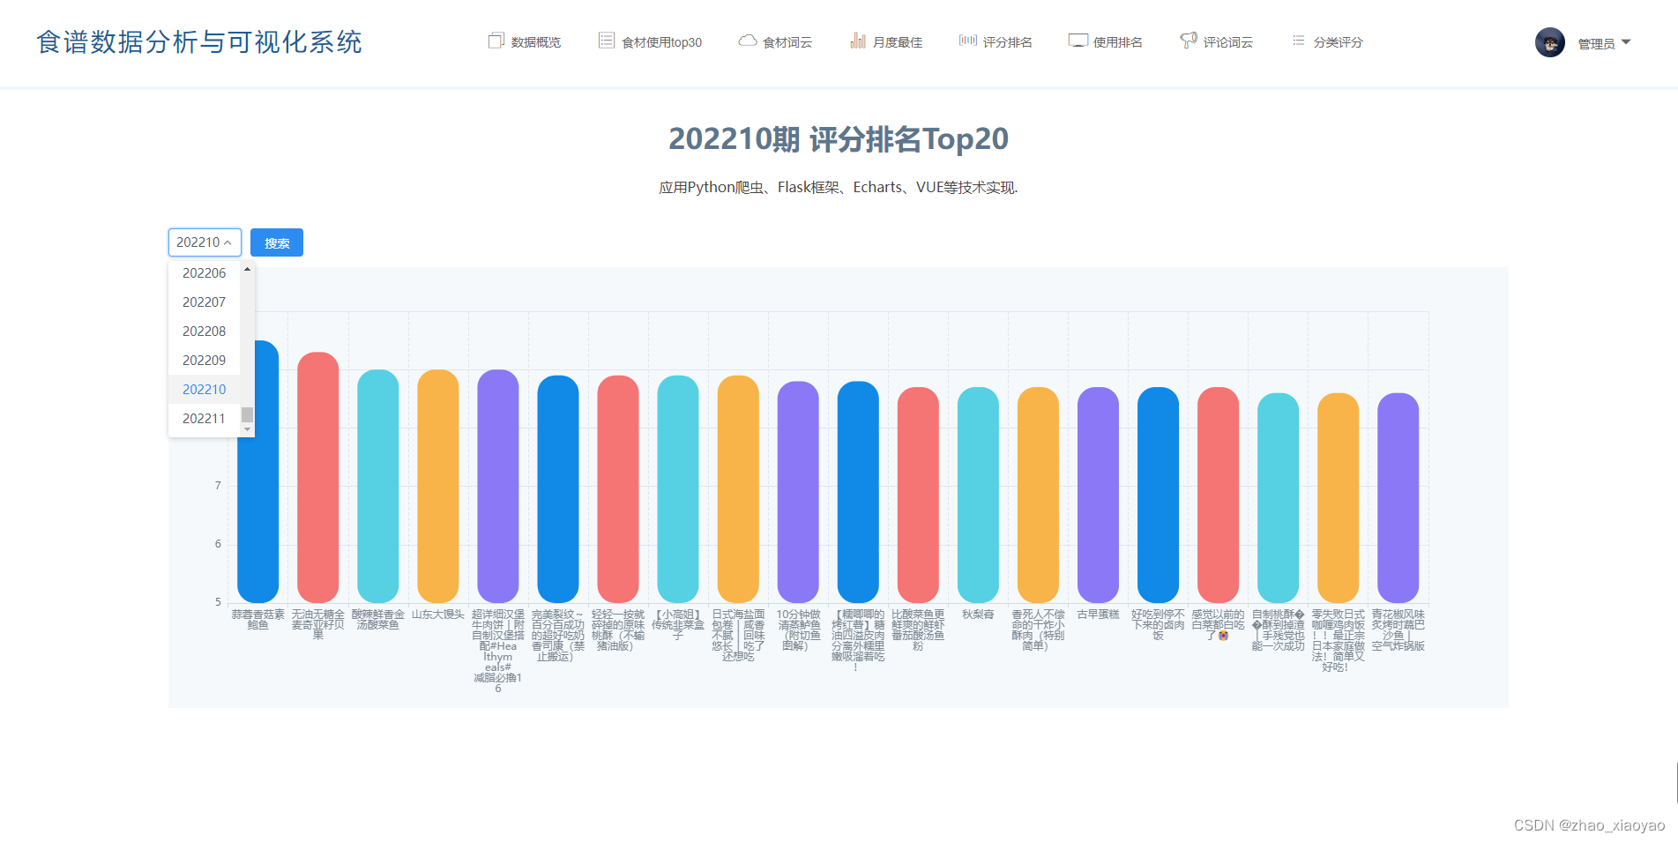
Task: Choose the highlighted 202210 option
Action: pos(204,390)
